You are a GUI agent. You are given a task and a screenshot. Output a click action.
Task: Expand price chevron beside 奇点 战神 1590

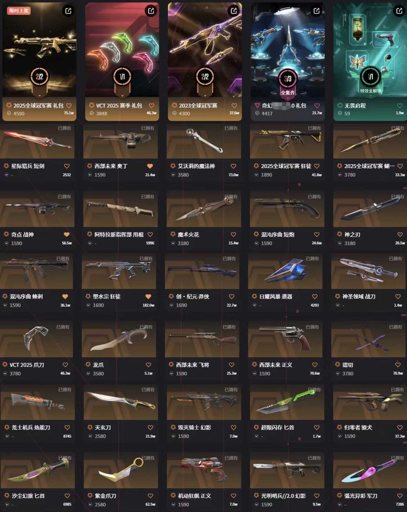(x=6, y=243)
